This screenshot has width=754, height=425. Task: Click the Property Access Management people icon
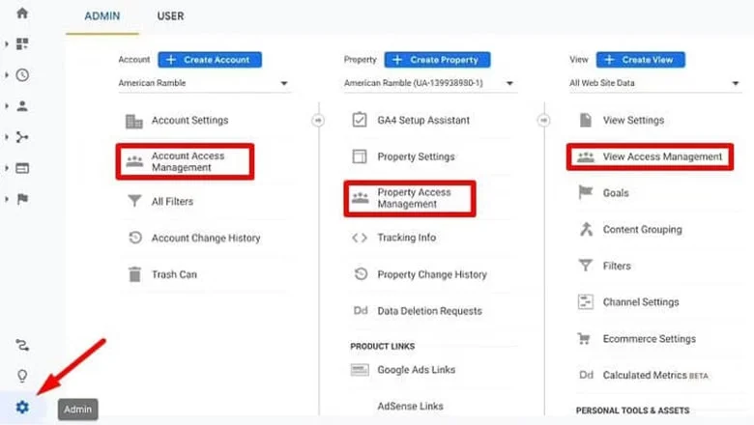tap(361, 198)
